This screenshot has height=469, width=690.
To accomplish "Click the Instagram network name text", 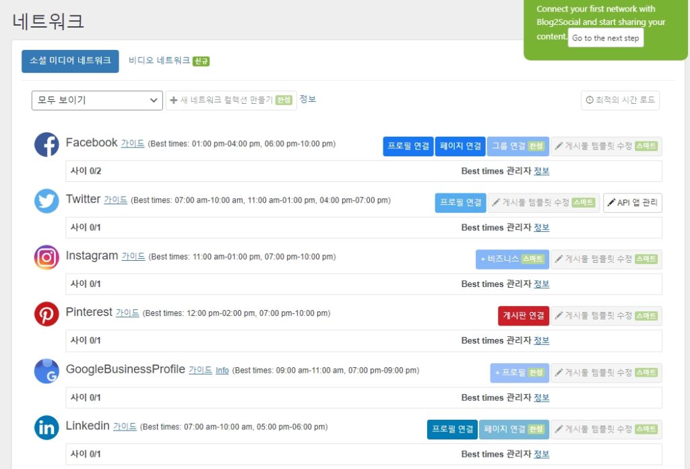I will point(92,255).
